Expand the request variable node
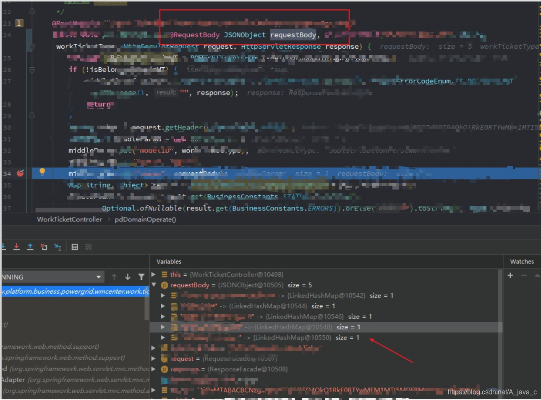Screen dimensions: 541x400 [x=154, y=358]
